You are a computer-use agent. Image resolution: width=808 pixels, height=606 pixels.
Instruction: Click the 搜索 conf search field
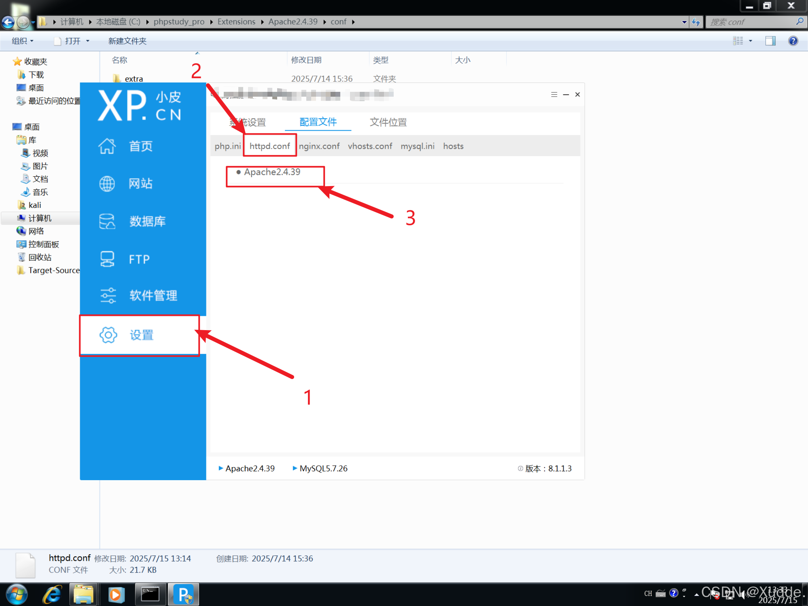(755, 22)
